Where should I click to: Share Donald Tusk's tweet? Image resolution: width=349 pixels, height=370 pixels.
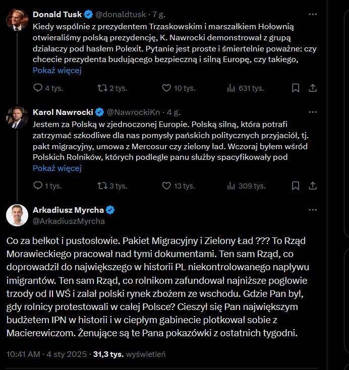click(313, 88)
